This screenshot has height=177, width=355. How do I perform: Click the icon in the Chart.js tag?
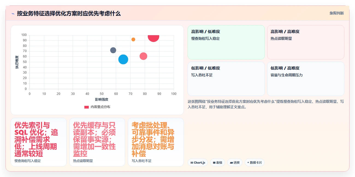coord(192,163)
